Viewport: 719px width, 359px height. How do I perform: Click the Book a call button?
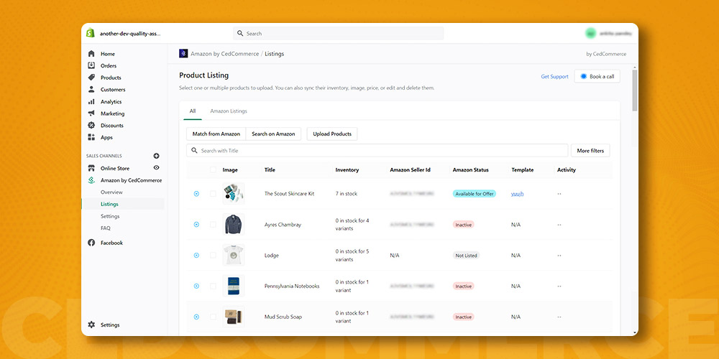(x=597, y=77)
